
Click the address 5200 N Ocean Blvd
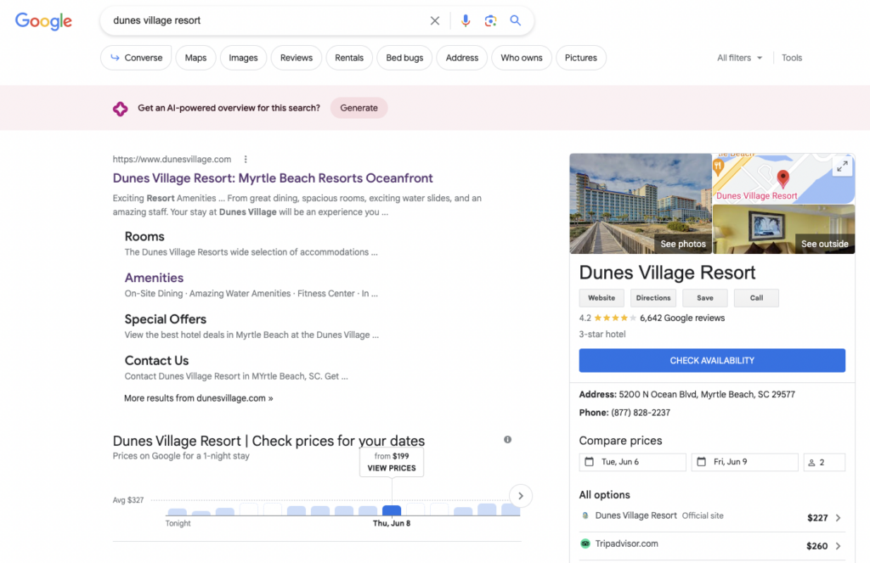[x=707, y=394]
